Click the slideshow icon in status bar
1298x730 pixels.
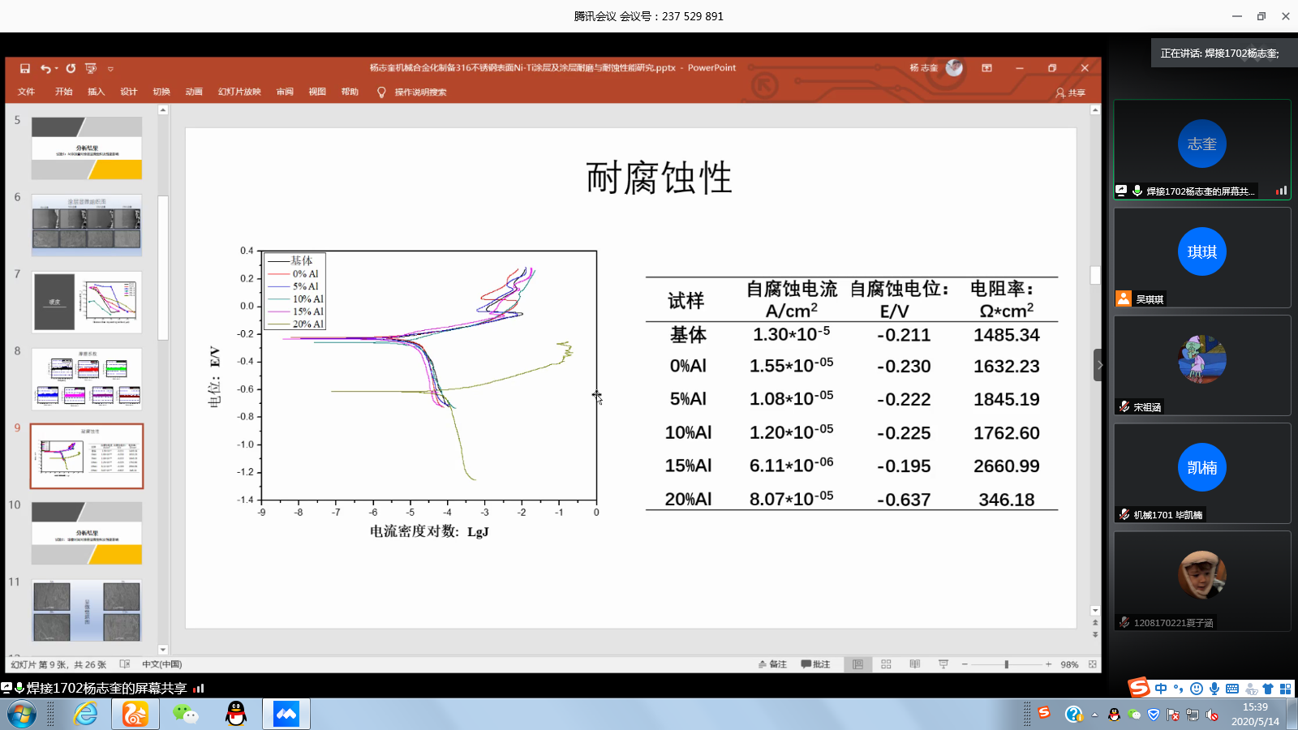pyautogui.click(x=943, y=664)
